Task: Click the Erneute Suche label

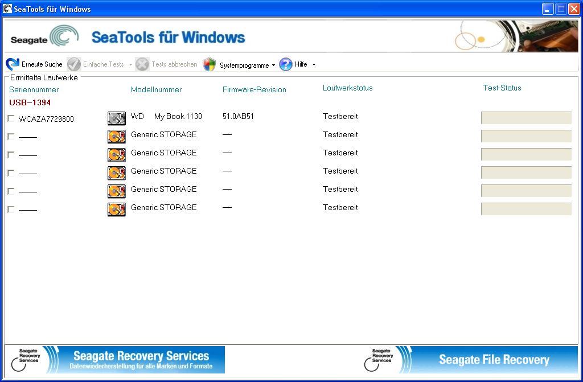Action: pos(42,64)
